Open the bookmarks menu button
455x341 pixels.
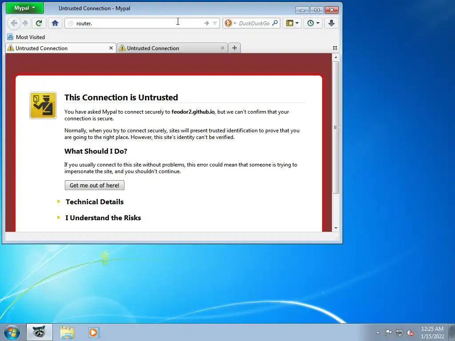[292, 23]
